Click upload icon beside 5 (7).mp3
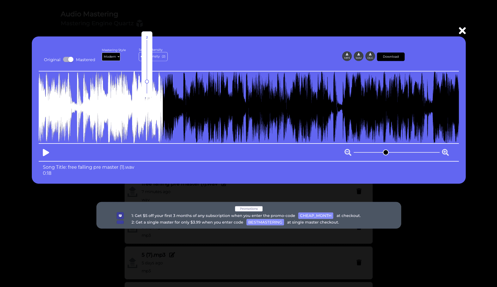 pyautogui.click(x=132, y=263)
